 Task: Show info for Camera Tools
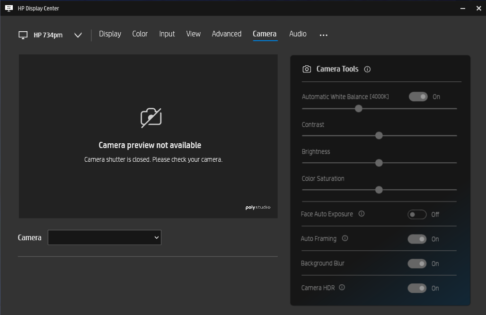pyautogui.click(x=367, y=70)
